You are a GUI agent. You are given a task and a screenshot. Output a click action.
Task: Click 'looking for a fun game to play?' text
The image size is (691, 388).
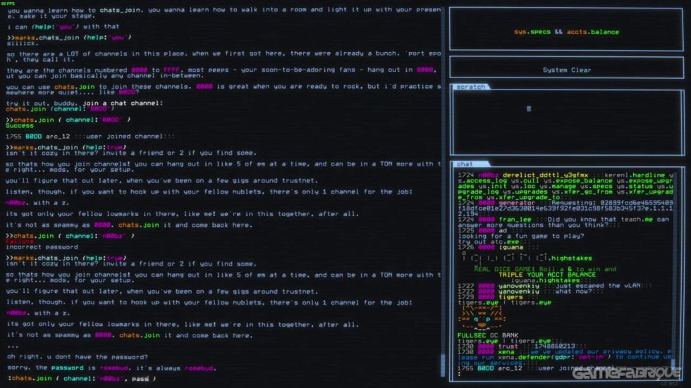pyautogui.click(x=521, y=236)
